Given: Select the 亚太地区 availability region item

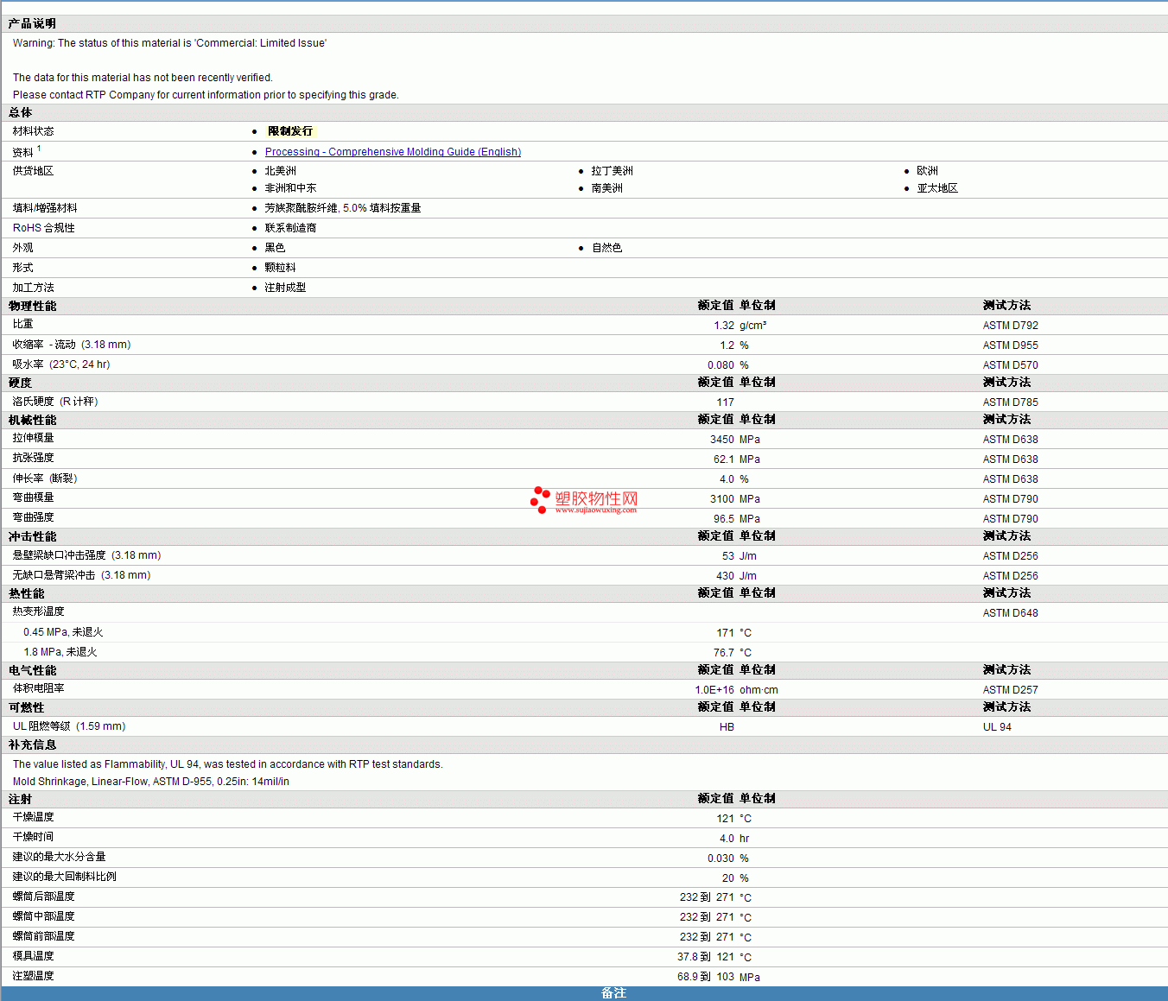Looking at the screenshot, I should (x=936, y=188).
